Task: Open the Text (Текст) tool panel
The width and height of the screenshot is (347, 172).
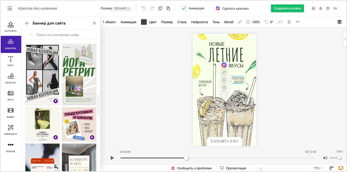Action: point(11,61)
